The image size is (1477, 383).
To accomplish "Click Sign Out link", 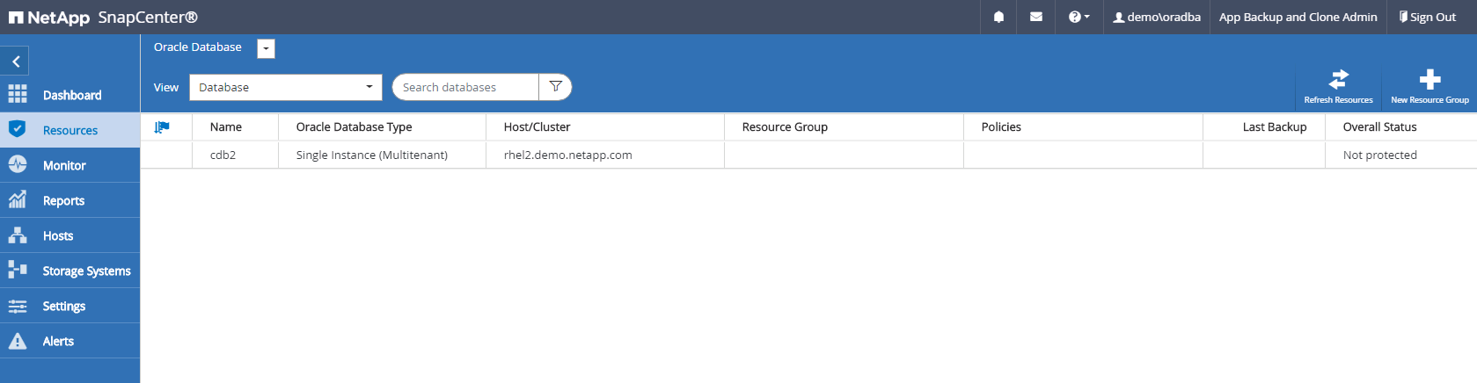I will pyautogui.click(x=1428, y=17).
